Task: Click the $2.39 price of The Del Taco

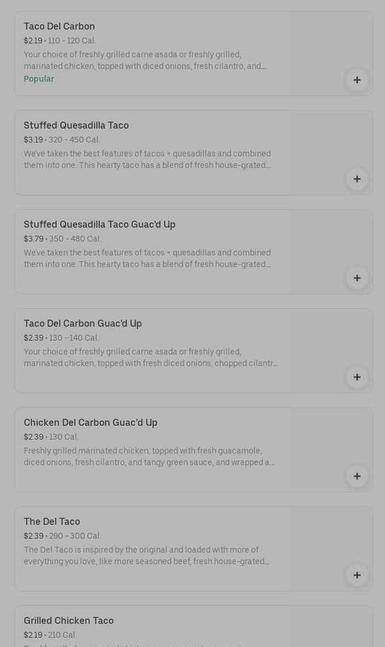Action: [x=33, y=536]
